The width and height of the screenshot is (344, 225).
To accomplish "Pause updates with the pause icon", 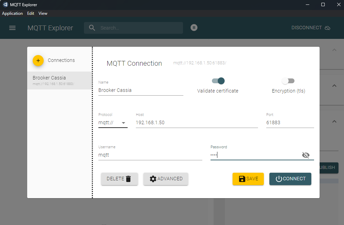I will tap(194, 28).
